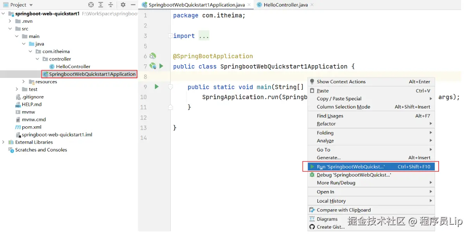Open Local History submenu
This screenshot has width=470, height=234.
(x=371, y=201)
